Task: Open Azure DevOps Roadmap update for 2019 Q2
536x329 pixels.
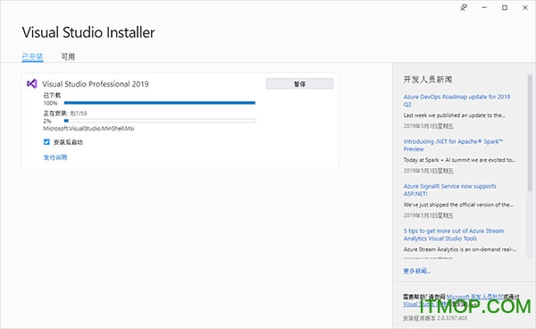Action: click(x=456, y=100)
